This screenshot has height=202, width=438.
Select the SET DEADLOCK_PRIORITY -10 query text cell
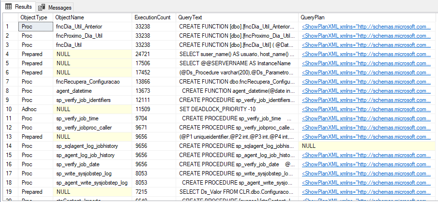pyautogui.click(x=237, y=109)
